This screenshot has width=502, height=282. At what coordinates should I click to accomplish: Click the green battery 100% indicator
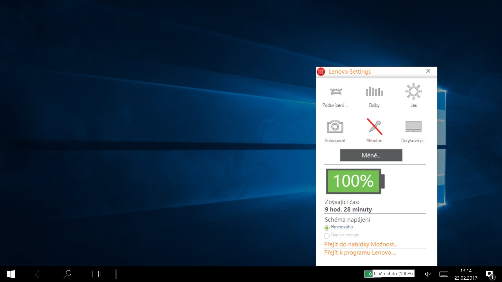click(353, 181)
